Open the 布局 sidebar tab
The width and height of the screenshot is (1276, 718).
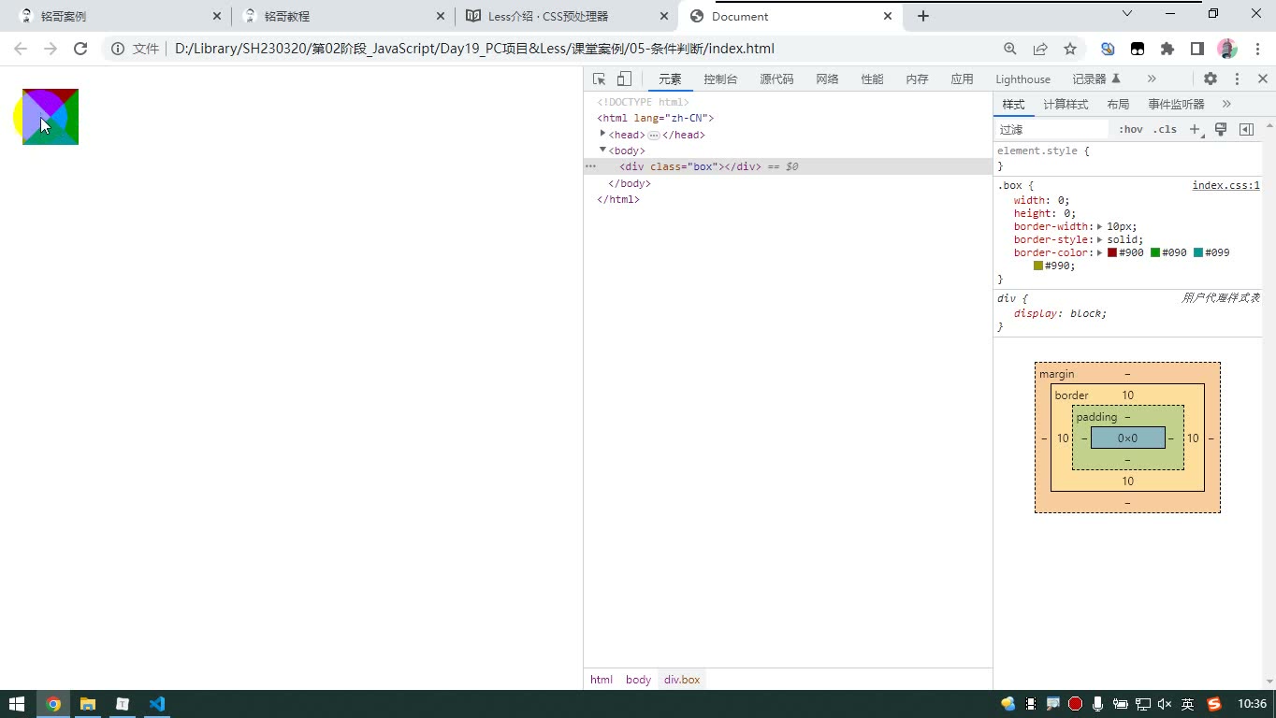pos(1118,104)
